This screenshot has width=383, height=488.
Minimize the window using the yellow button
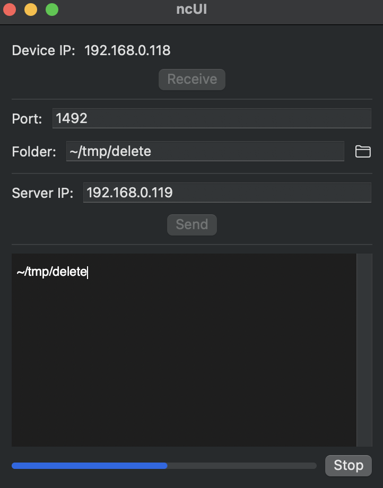click(31, 10)
